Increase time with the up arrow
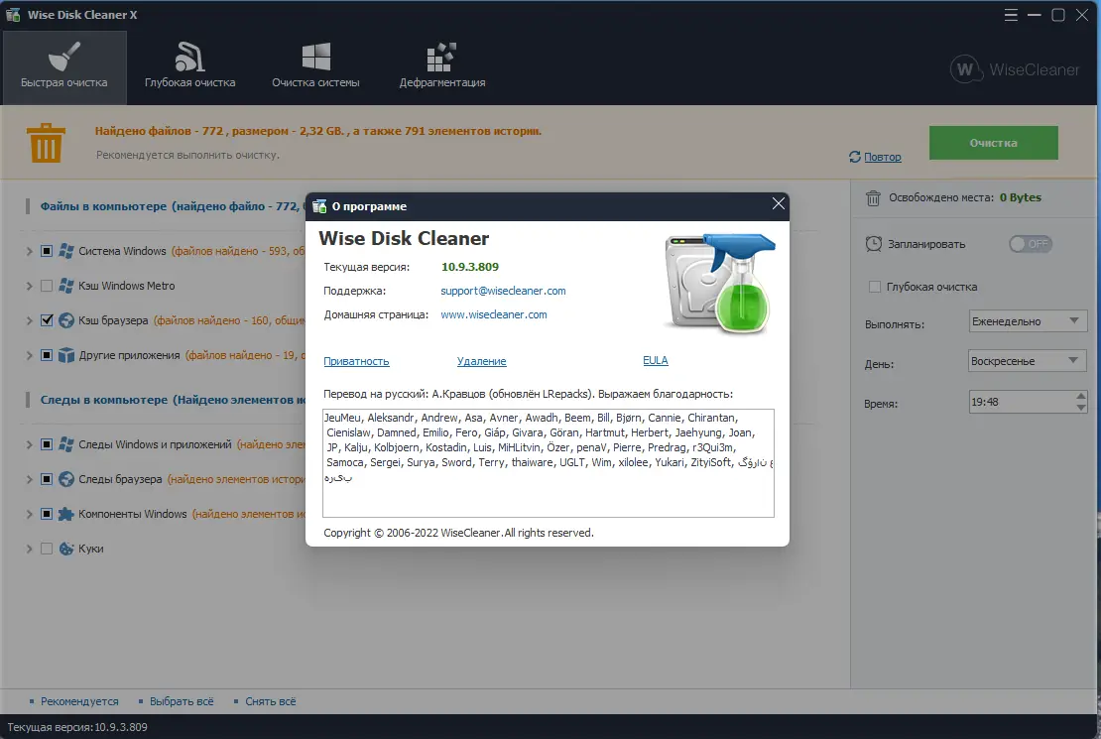The width and height of the screenshot is (1101, 739). pos(1080,396)
